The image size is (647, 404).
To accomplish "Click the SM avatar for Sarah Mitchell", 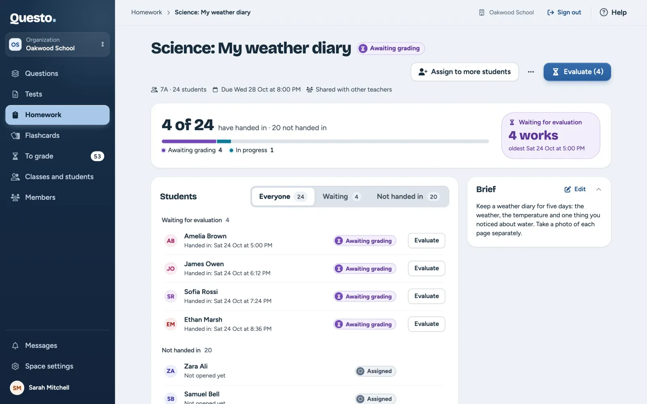I will pos(17,388).
